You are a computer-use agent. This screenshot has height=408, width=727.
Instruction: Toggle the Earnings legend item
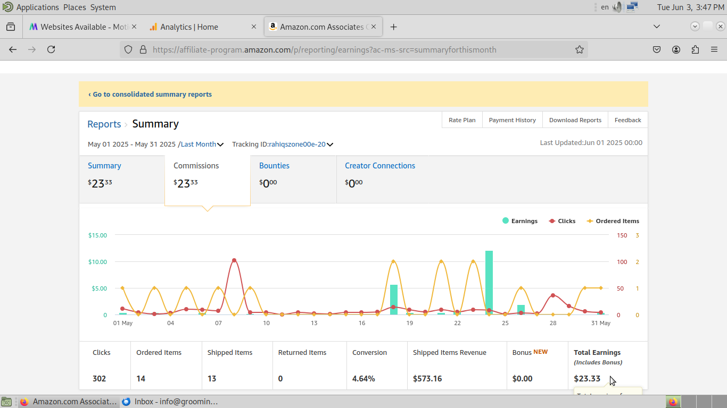(x=519, y=221)
